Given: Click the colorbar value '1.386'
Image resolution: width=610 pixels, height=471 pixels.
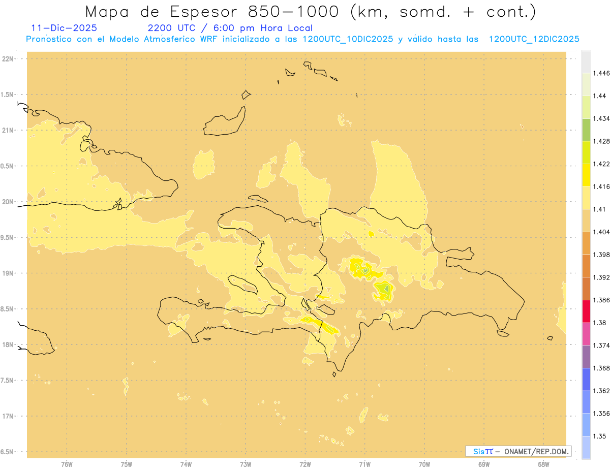Looking at the screenshot, I should (x=601, y=300).
